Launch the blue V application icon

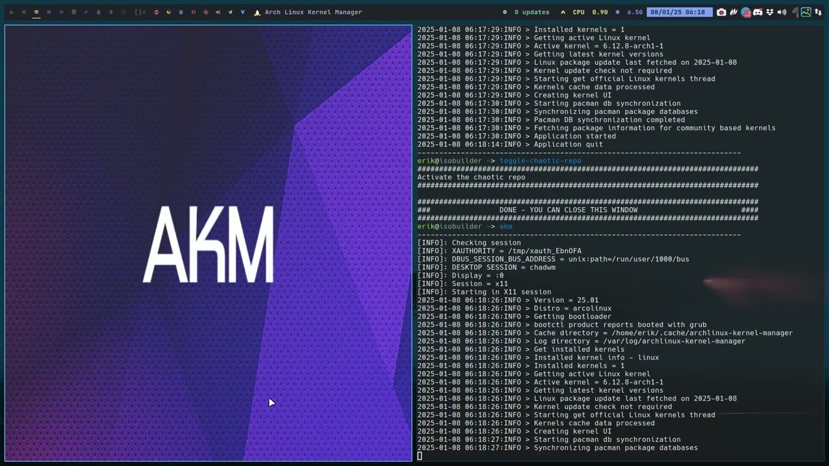click(x=243, y=12)
